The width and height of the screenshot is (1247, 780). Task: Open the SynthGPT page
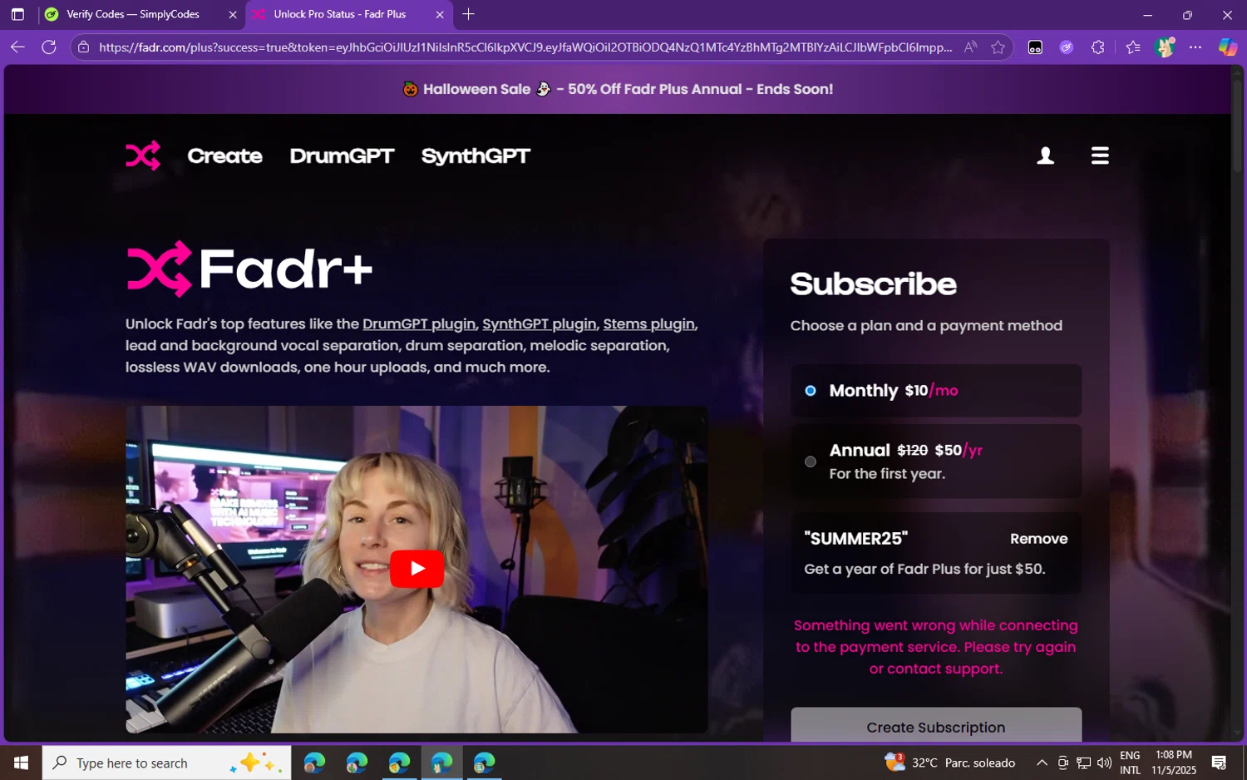(x=476, y=156)
